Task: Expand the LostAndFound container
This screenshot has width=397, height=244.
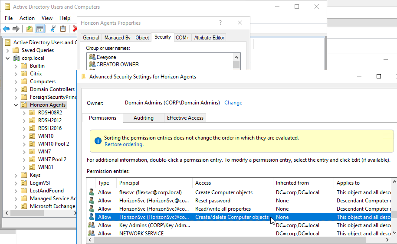Action: point(16,191)
